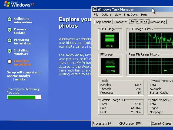The height and width of the screenshot is (130, 173).
Task: Click the status bar Commit Charge entry
Action: [x=162, y=123]
